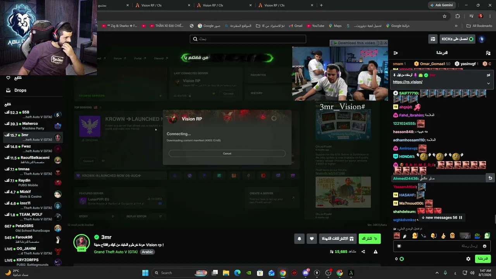Expand the pinned message chevron
This screenshot has height=279, width=496.
[488, 83]
